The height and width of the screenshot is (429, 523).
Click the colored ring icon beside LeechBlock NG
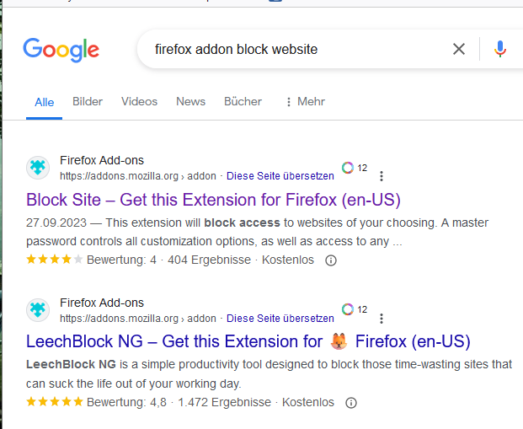348,310
